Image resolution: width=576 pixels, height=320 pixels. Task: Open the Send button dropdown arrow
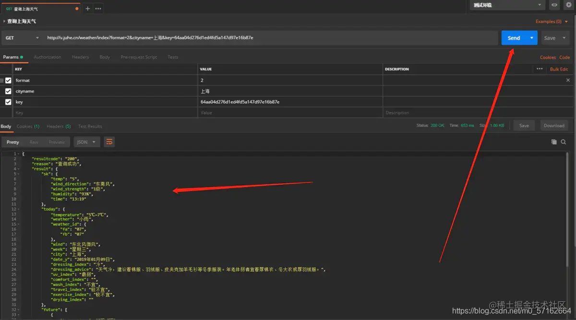click(531, 38)
